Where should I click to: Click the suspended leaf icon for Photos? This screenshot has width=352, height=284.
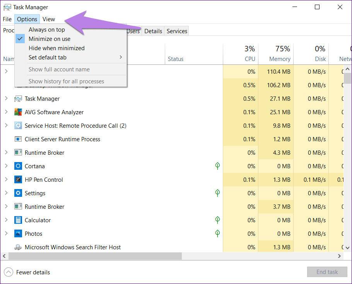217,233
